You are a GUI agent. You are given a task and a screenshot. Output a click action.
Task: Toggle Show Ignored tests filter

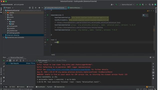[10, 60]
